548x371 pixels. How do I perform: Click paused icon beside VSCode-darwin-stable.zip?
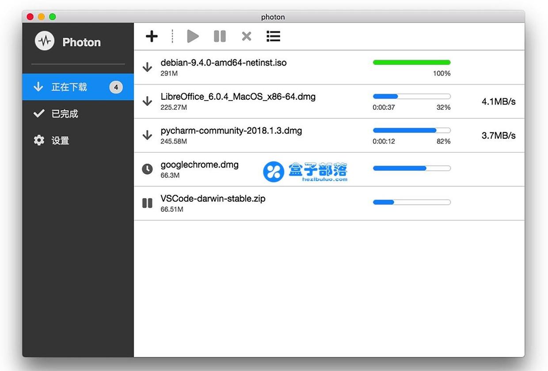click(147, 203)
